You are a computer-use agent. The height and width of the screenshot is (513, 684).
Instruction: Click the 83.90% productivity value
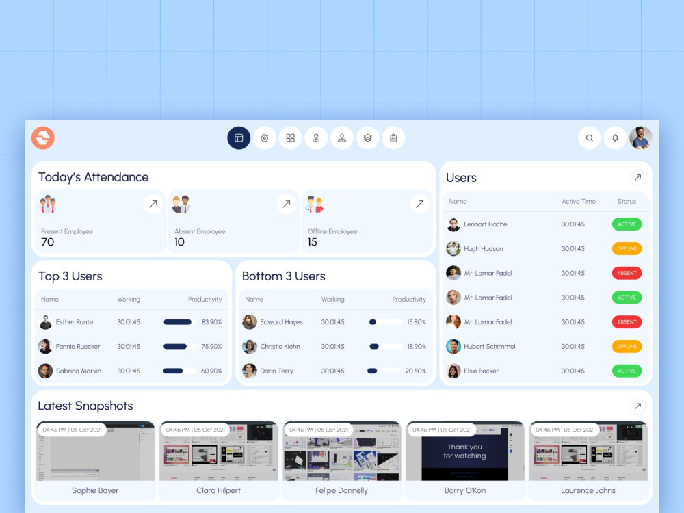[x=211, y=322]
